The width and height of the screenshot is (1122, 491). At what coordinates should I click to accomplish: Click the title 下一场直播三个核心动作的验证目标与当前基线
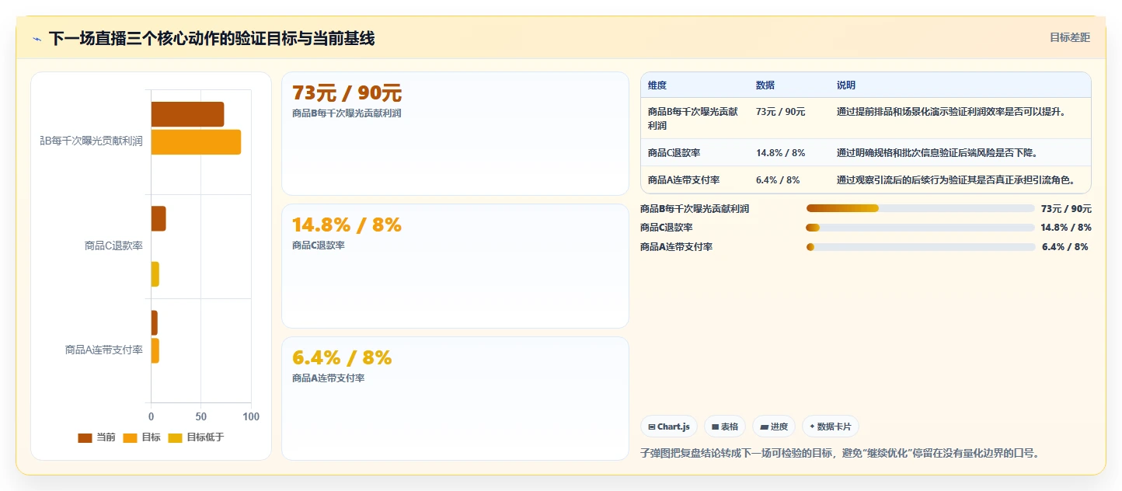click(211, 39)
